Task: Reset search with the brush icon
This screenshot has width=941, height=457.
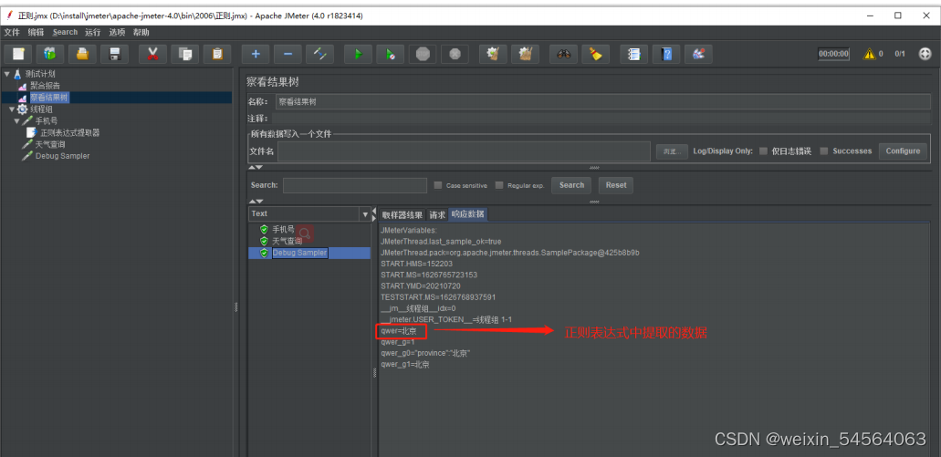Action: 596,54
